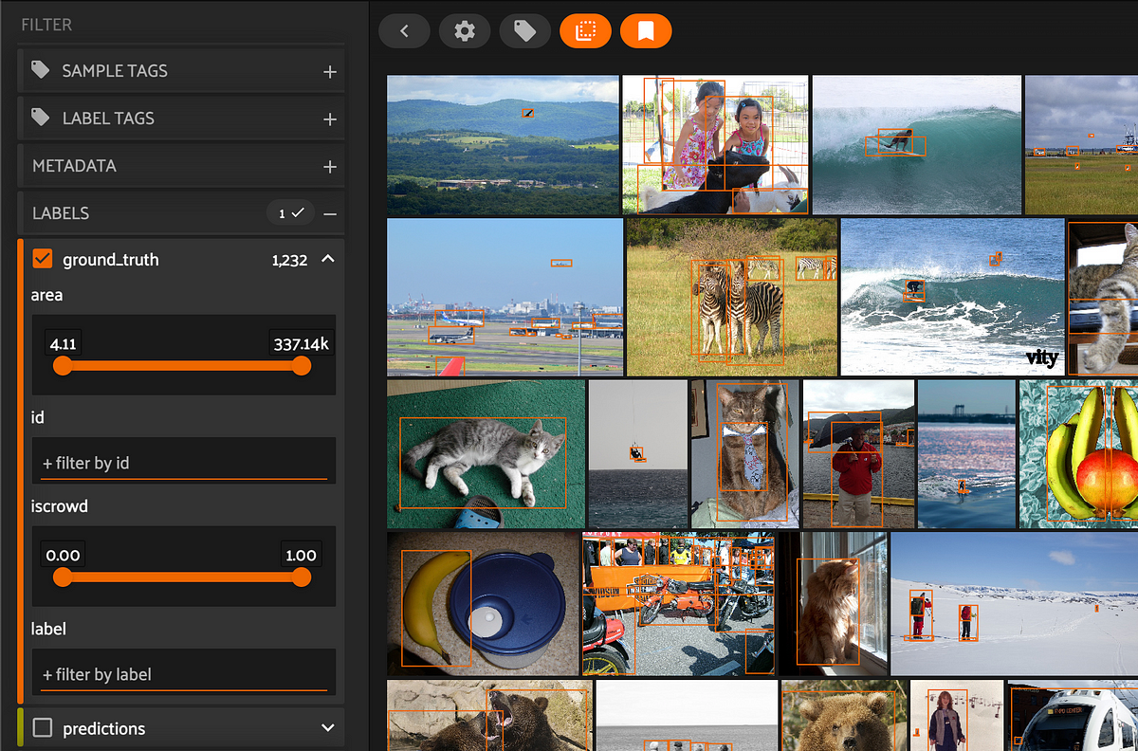This screenshot has width=1138, height=751.
Task: Uncheck the ground_truth checkbox
Action: [43, 259]
